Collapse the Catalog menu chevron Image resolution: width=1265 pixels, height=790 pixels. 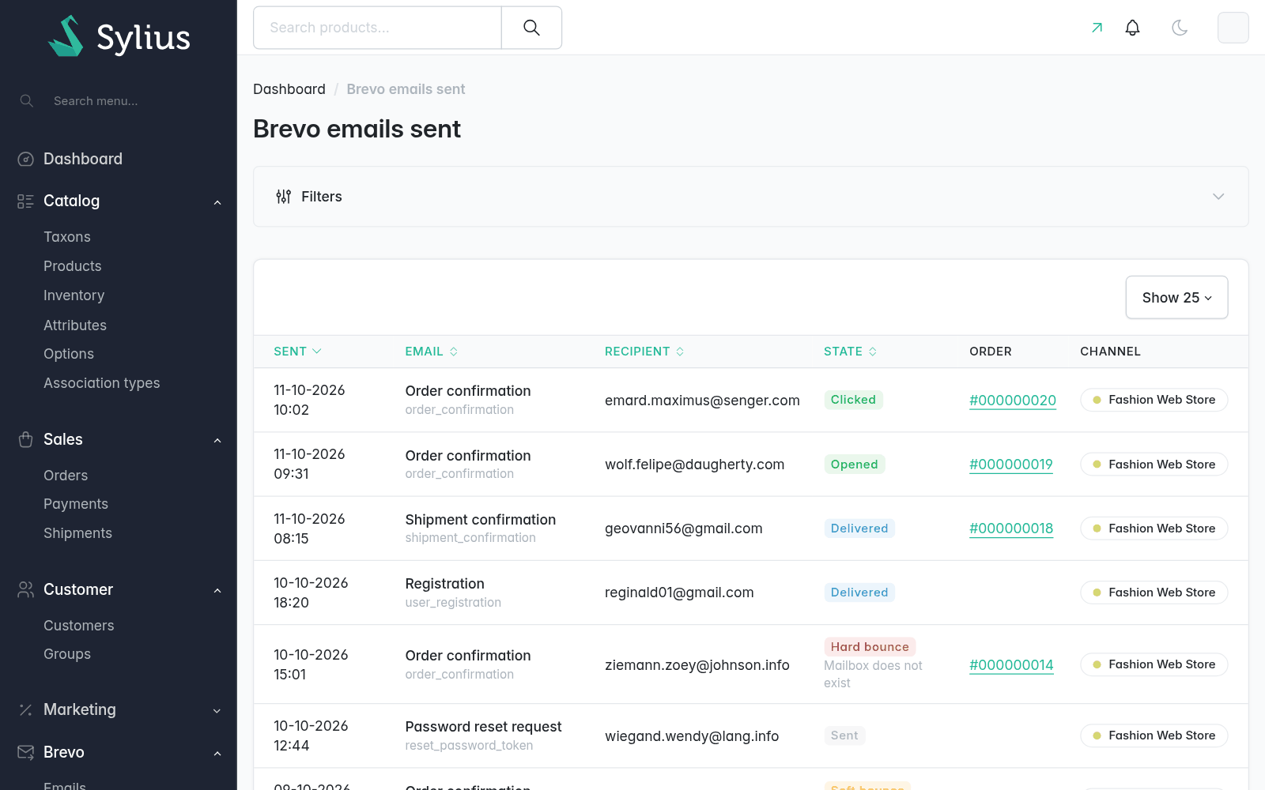pos(217,202)
